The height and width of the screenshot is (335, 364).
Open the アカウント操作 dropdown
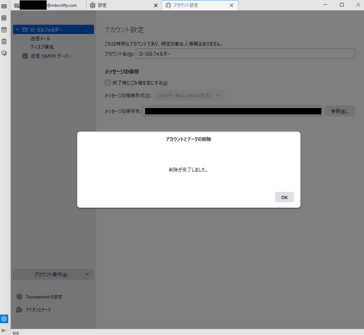click(53, 274)
